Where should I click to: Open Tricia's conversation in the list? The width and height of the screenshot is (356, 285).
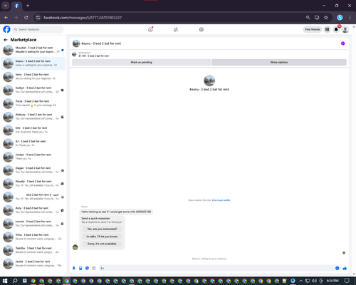(x=33, y=103)
